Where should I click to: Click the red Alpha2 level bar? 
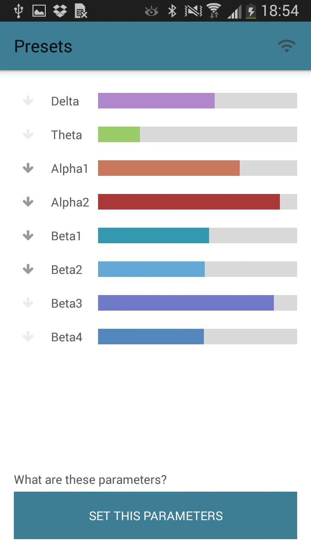click(x=197, y=202)
